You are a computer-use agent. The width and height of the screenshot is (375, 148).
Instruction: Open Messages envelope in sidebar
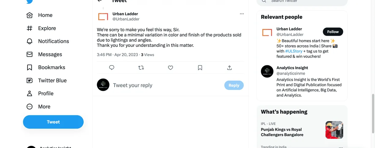pos(50,54)
